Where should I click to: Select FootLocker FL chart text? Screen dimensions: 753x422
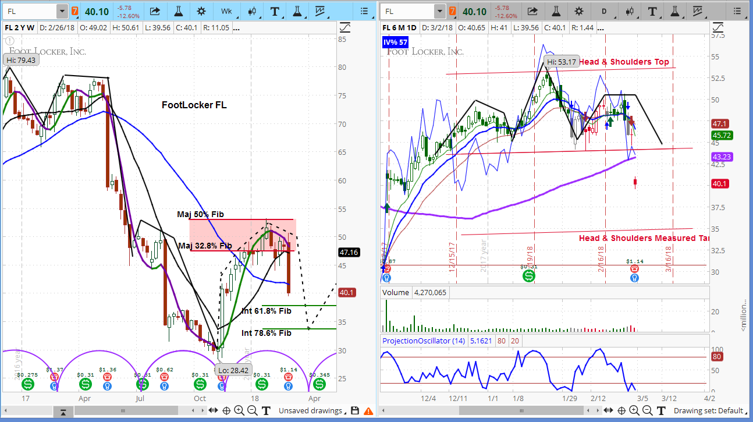pos(194,105)
